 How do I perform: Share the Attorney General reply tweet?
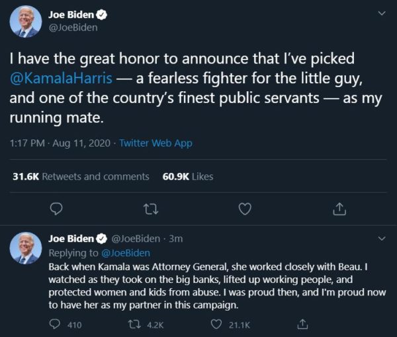tap(303, 324)
